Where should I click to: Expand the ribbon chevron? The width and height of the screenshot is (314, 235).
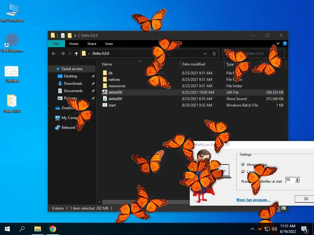point(278,43)
